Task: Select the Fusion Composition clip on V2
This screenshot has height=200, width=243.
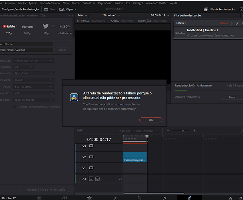Action: point(135,157)
